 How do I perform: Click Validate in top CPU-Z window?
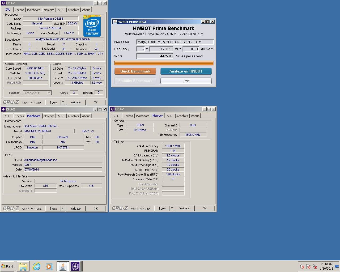[x=75, y=102]
